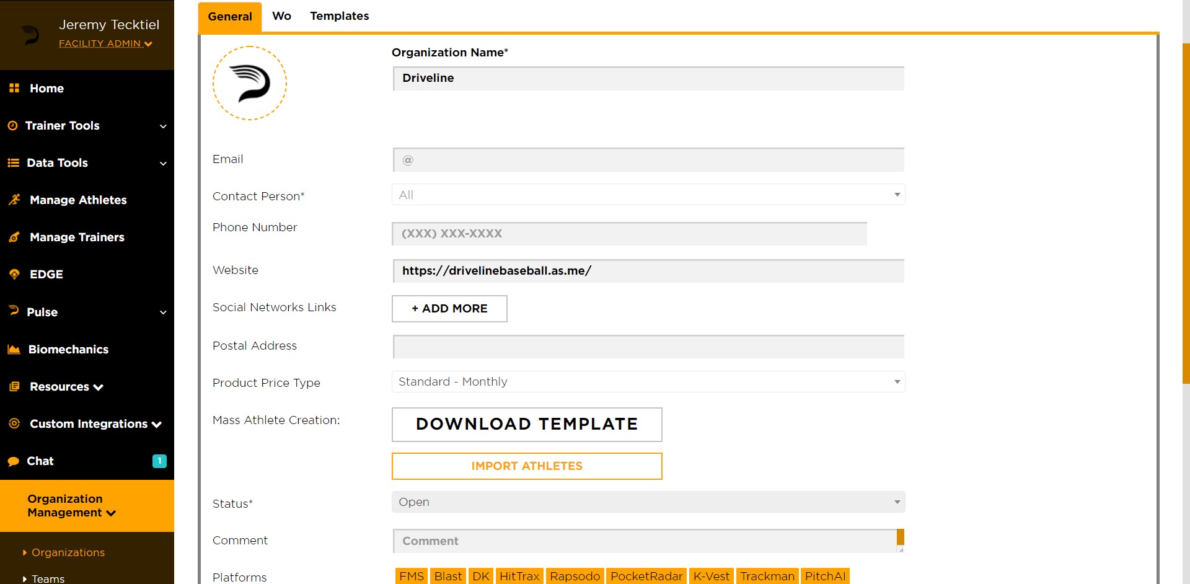Viewport: 1190px width, 584px height.
Task: Toggle the Blast platform tag
Action: tap(448, 576)
